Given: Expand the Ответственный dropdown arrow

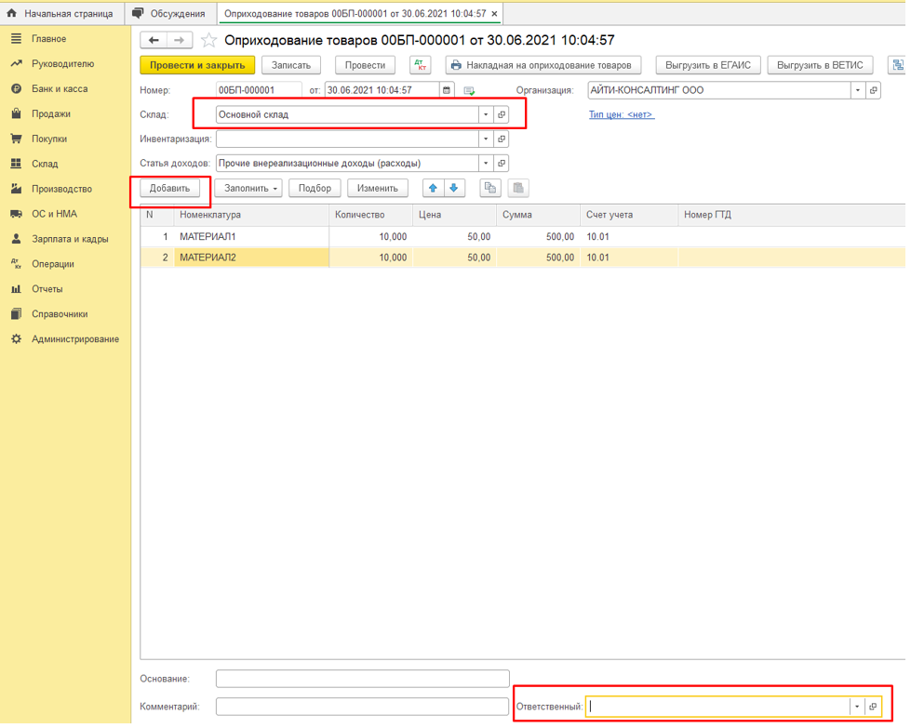Looking at the screenshot, I should pyautogui.click(x=856, y=707).
